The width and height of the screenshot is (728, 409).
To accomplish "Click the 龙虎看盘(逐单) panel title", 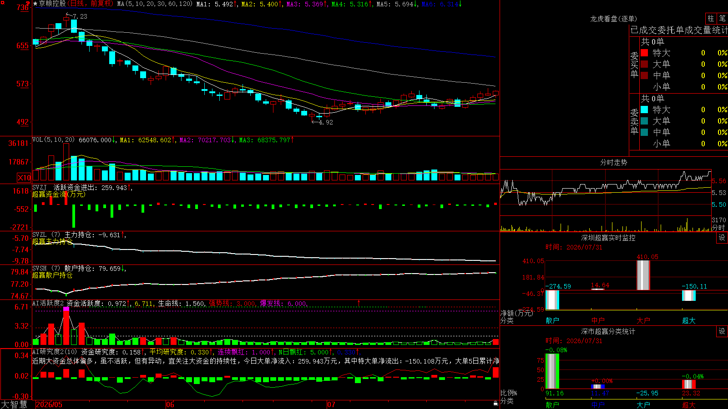I will [x=613, y=19].
